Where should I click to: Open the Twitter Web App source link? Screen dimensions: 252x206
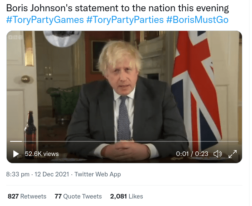pyautogui.click(x=98, y=174)
